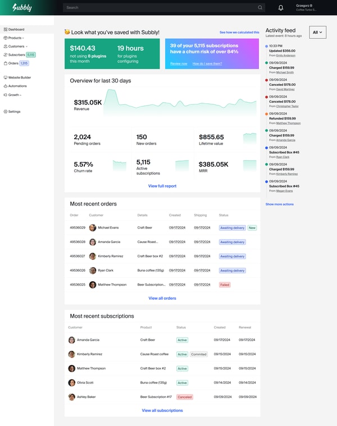This screenshot has width=337, height=426.
Task: Open Orders page in sidebar
Action: (13, 63)
